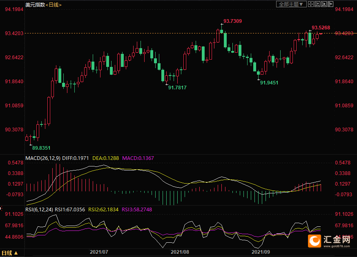Open the 日线 period selector at bottom left
The height and width of the screenshot is (257, 357).
pos(10,253)
